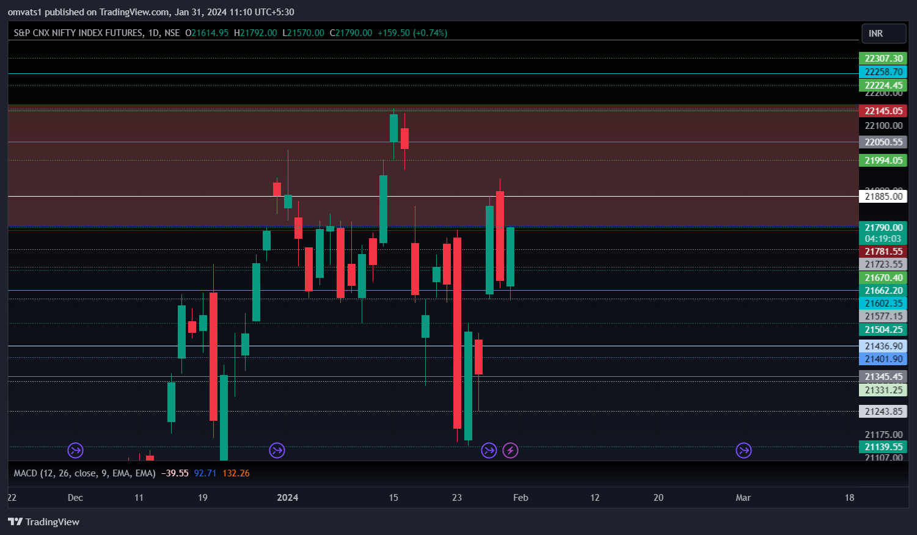Click the MACD (12, 26, close, 9, EMA, EMA) legend
Image resolution: width=917 pixels, height=535 pixels.
point(85,473)
